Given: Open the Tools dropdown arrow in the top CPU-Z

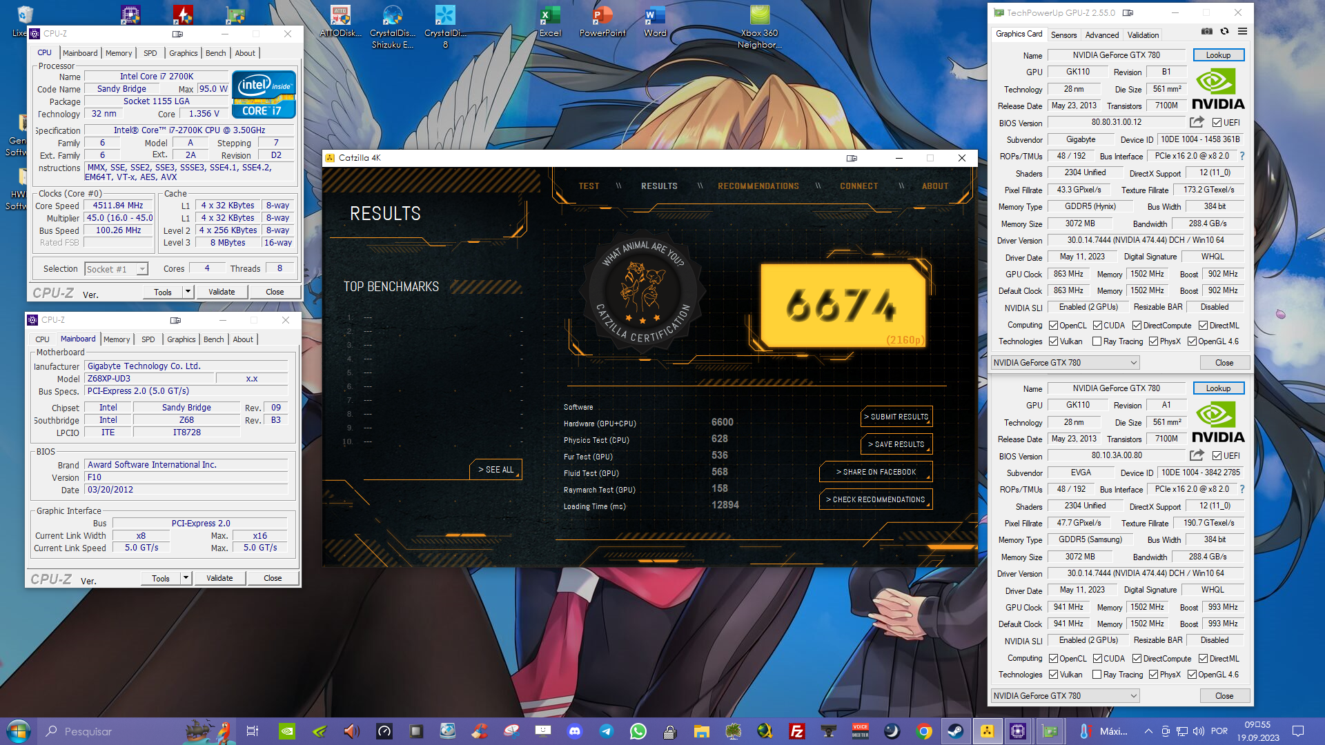Looking at the screenshot, I should click(187, 292).
